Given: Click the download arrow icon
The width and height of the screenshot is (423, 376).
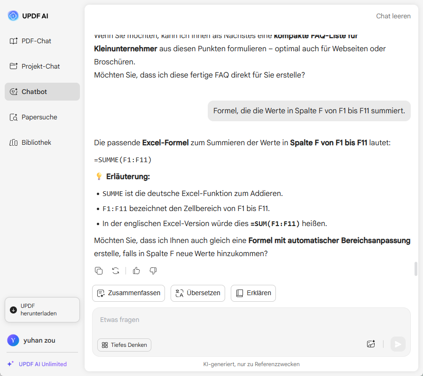Looking at the screenshot, I should point(13,310).
